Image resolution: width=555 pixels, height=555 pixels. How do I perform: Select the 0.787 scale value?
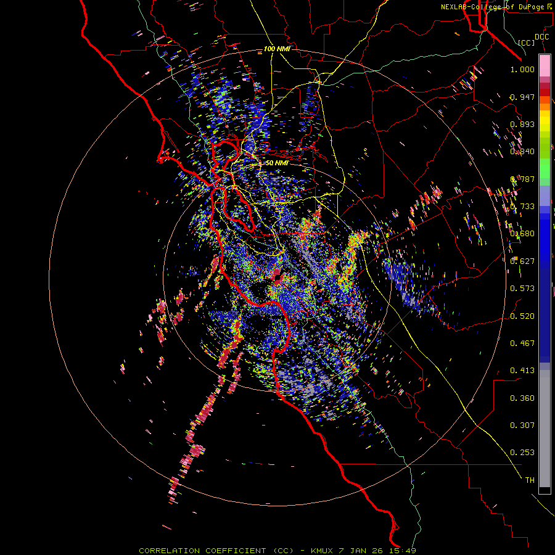(x=522, y=179)
